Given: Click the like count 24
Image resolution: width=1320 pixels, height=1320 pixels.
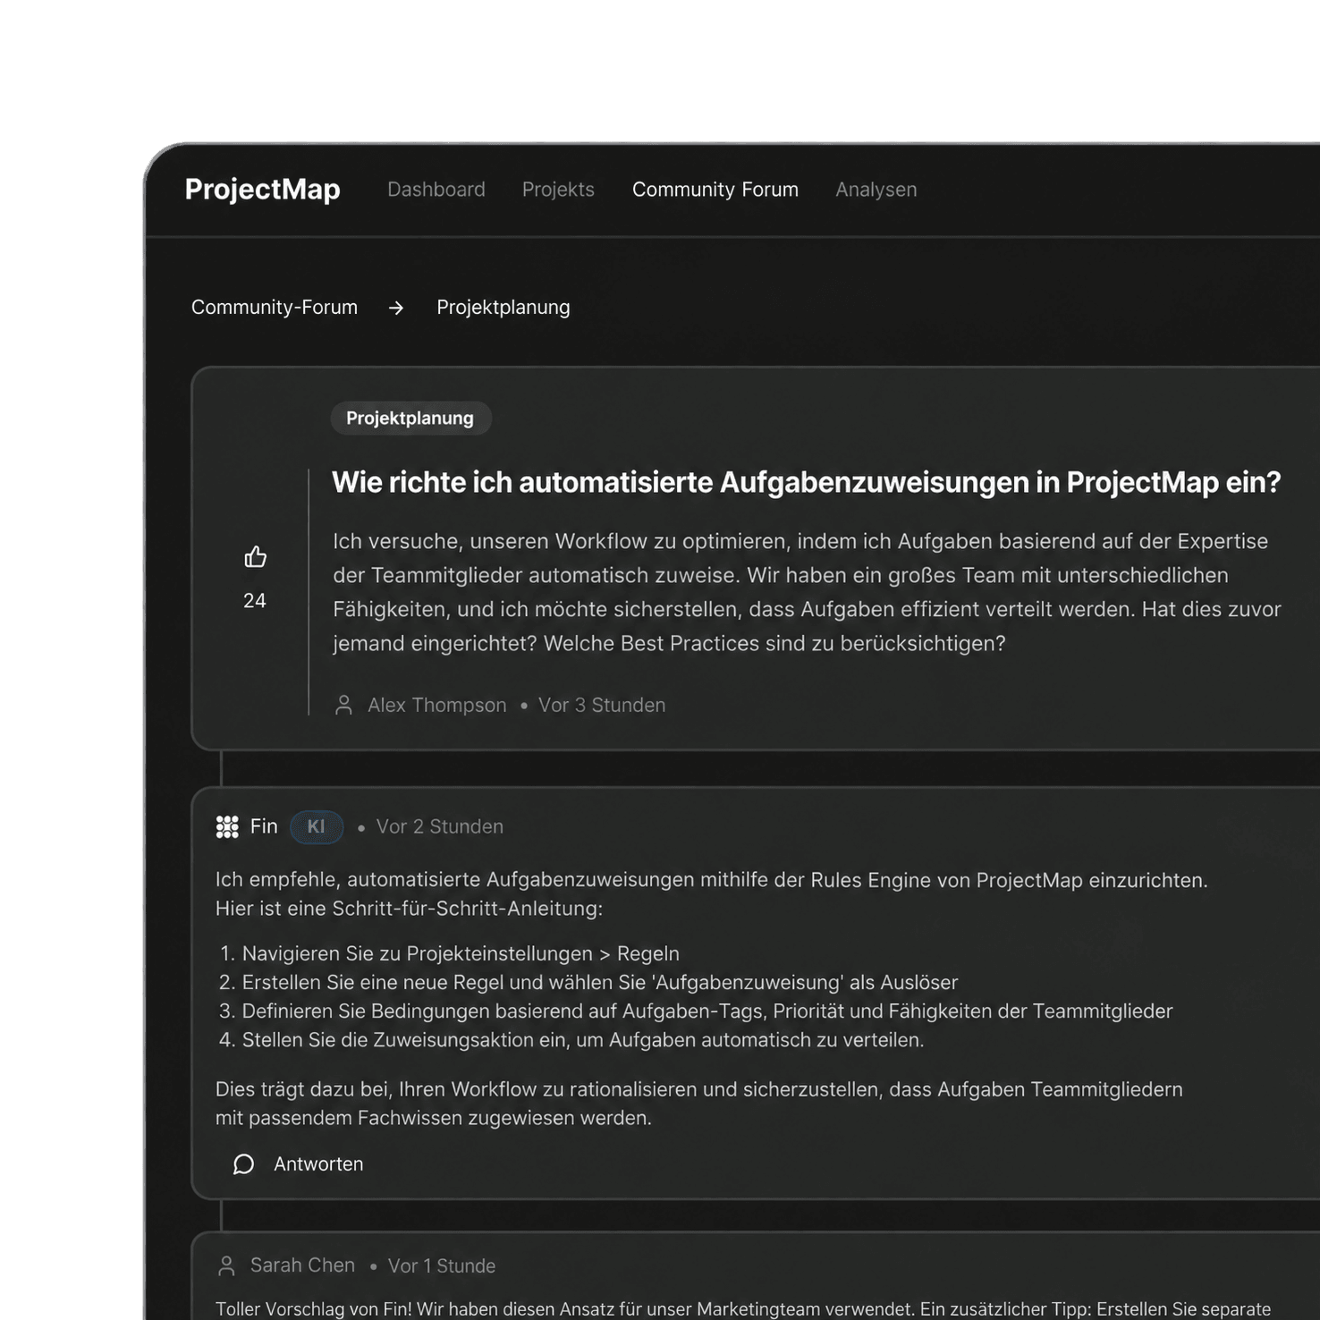Looking at the screenshot, I should point(255,601).
